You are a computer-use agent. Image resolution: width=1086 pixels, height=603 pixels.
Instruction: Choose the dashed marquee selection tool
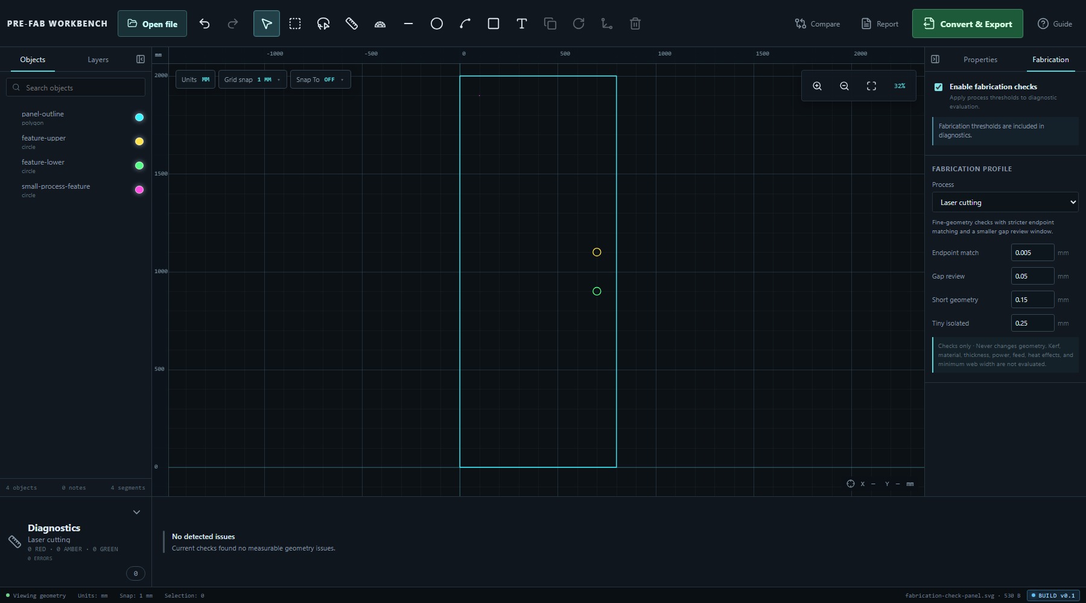point(295,24)
